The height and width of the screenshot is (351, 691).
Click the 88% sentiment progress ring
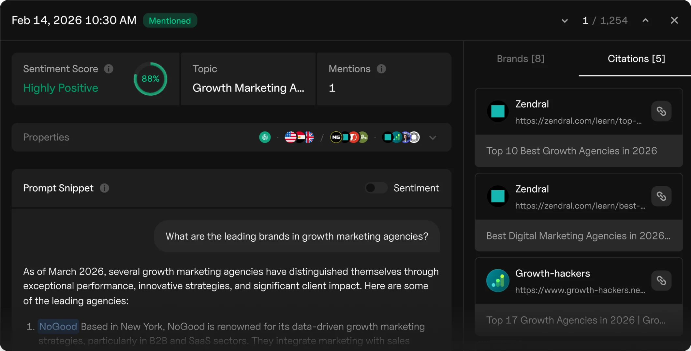[150, 79]
